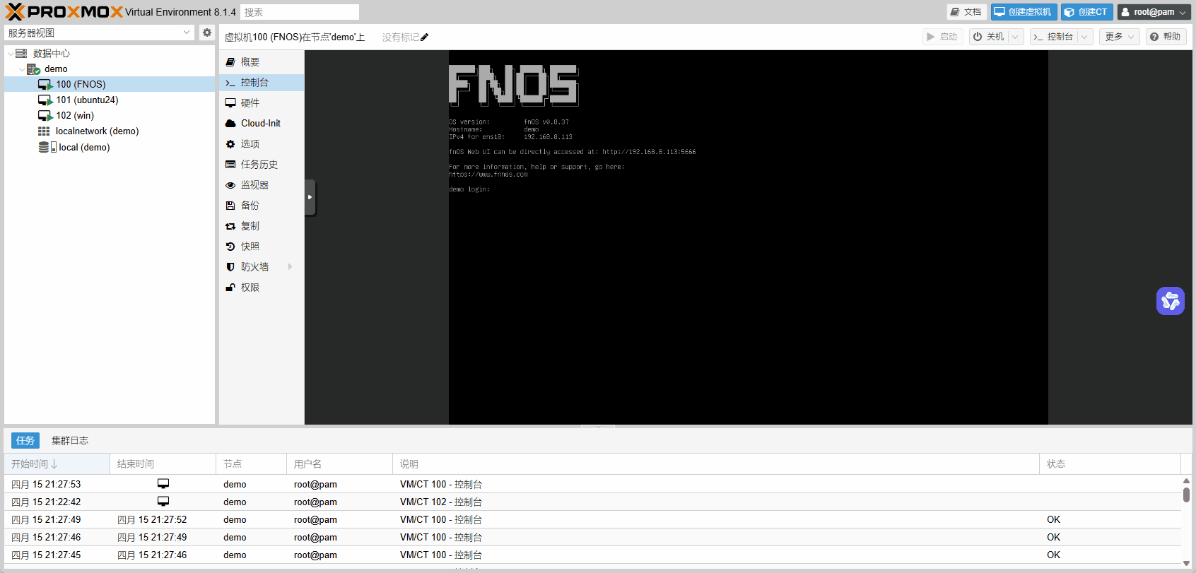Click the 100 (FNOS) VM monitor icon
The width and height of the screenshot is (1196, 573).
(x=45, y=85)
